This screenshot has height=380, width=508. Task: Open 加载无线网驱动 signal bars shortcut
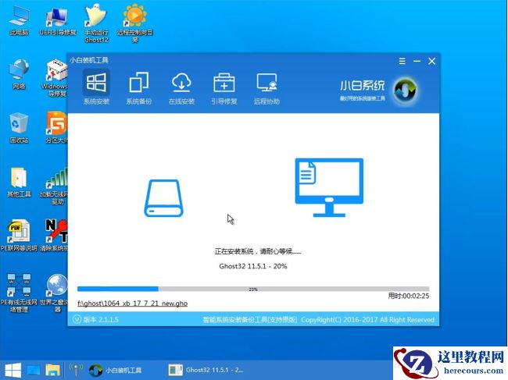[54, 186]
